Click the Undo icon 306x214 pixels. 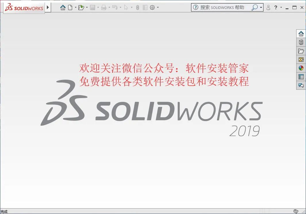pos(115,7)
